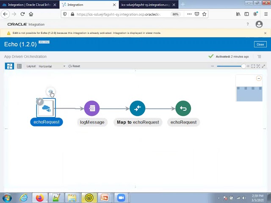
Task: Open the Oracle help question icon
Action: pyautogui.click(x=248, y=25)
